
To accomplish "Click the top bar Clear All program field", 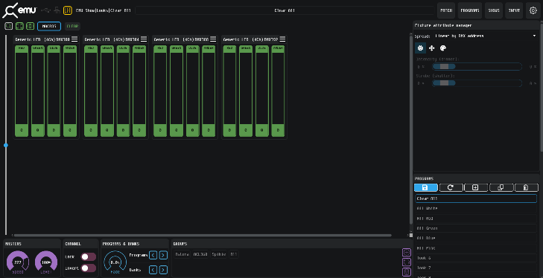I will [x=285, y=10].
